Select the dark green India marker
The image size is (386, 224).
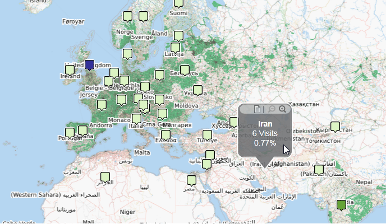click(x=341, y=204)
